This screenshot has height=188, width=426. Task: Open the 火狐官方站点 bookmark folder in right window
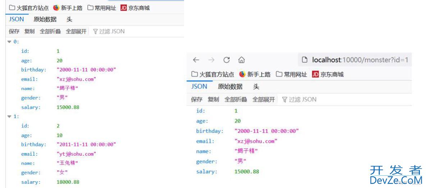[213, 74]
